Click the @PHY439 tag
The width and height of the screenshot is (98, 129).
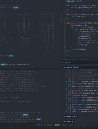91,112
